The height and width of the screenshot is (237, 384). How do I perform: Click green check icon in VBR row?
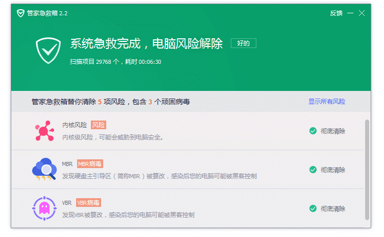tap(313, 208)
